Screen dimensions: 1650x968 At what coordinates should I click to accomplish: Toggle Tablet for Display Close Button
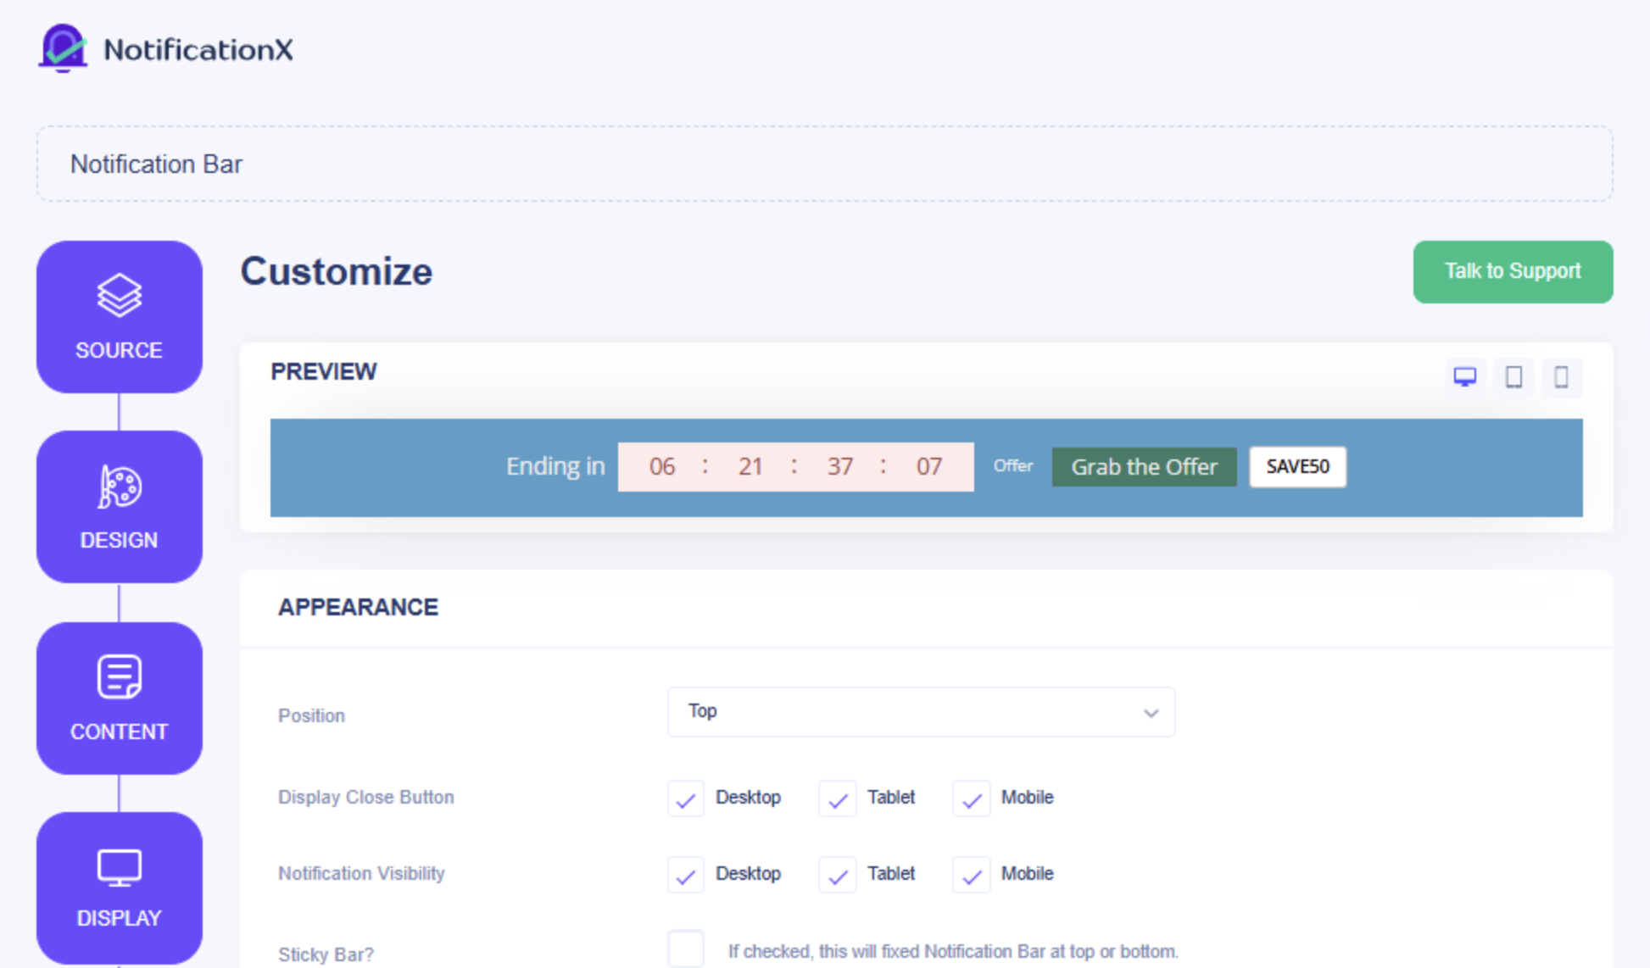tap(837, 798)
